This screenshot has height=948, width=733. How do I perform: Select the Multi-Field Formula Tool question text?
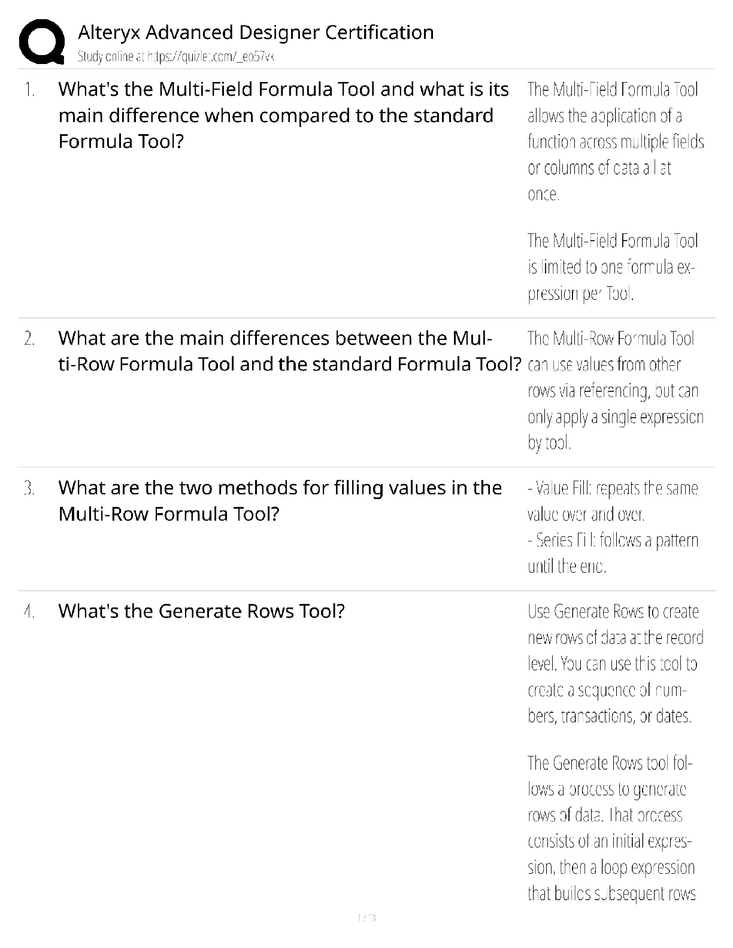point(283,115)
